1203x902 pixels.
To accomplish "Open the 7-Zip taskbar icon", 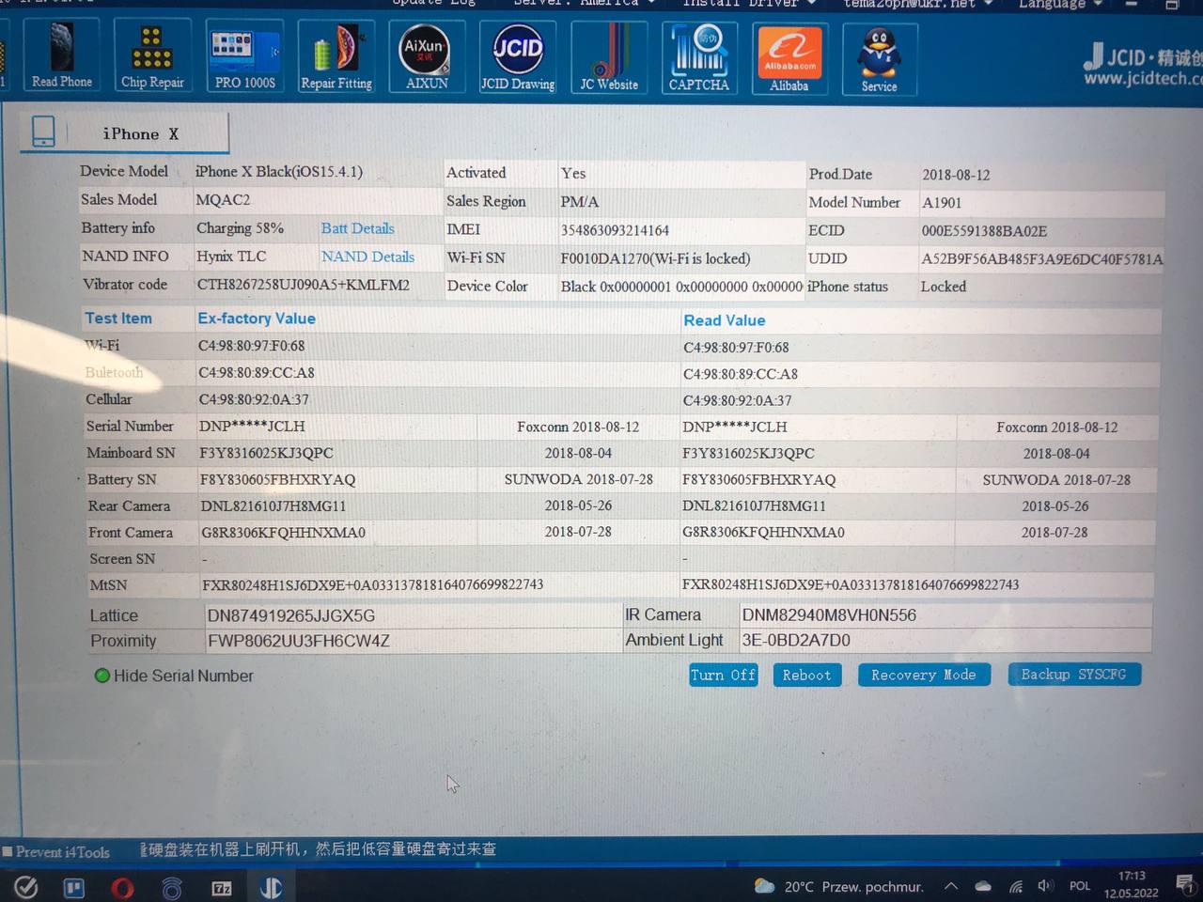I will (x=222, y=888).
